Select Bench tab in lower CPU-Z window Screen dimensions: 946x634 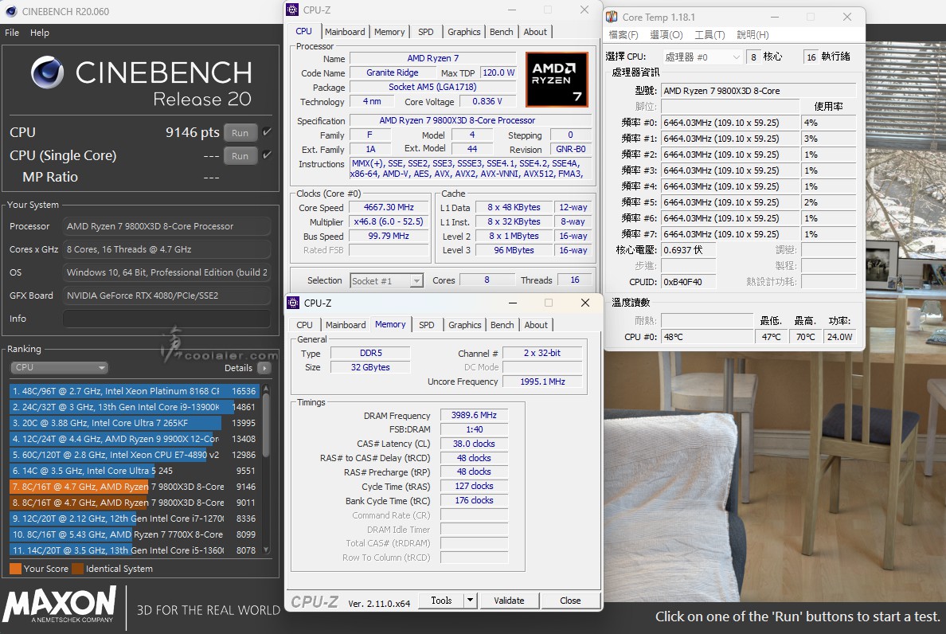[502, 325]
